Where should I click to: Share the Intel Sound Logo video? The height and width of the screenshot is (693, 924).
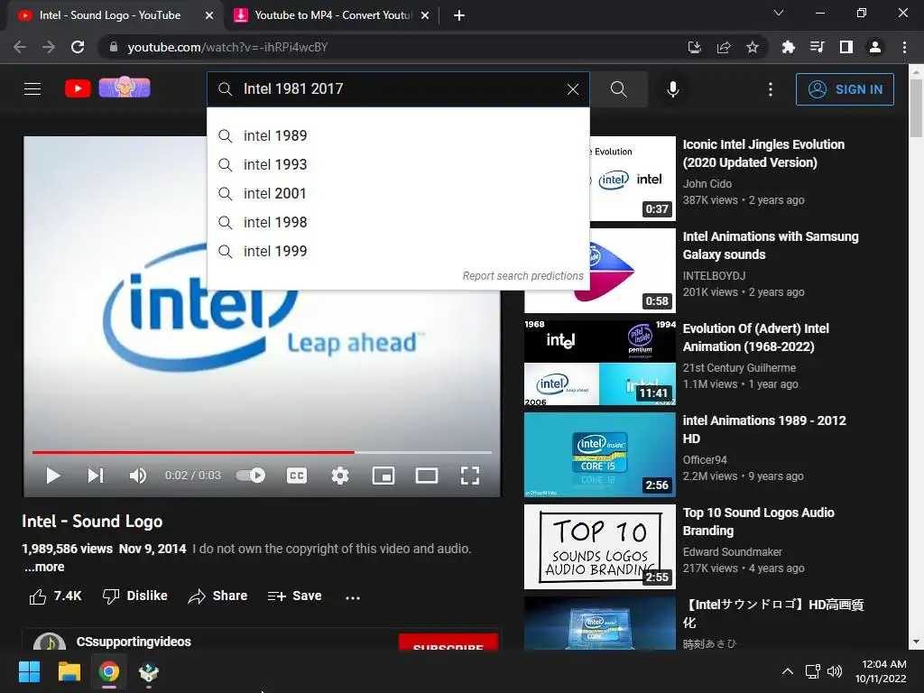217,596
